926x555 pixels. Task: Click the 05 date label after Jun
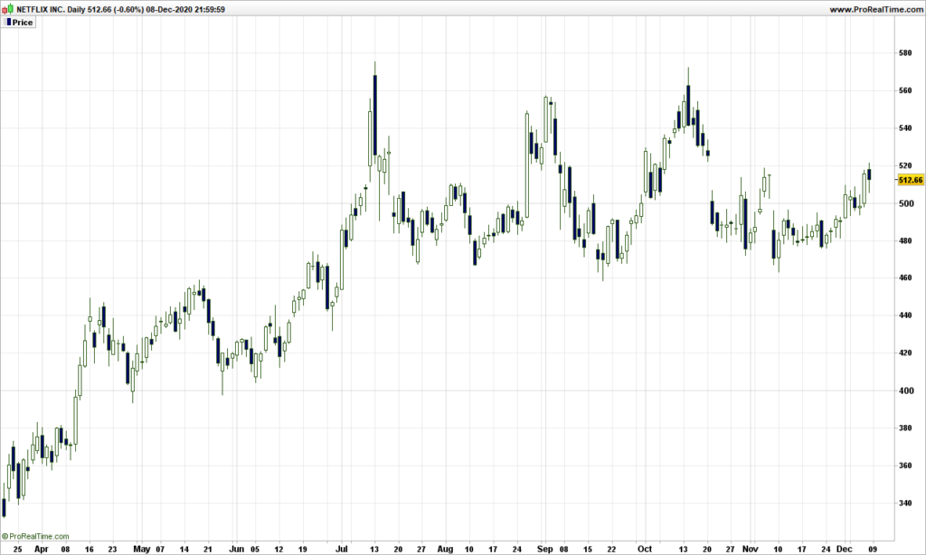(254, 549)
